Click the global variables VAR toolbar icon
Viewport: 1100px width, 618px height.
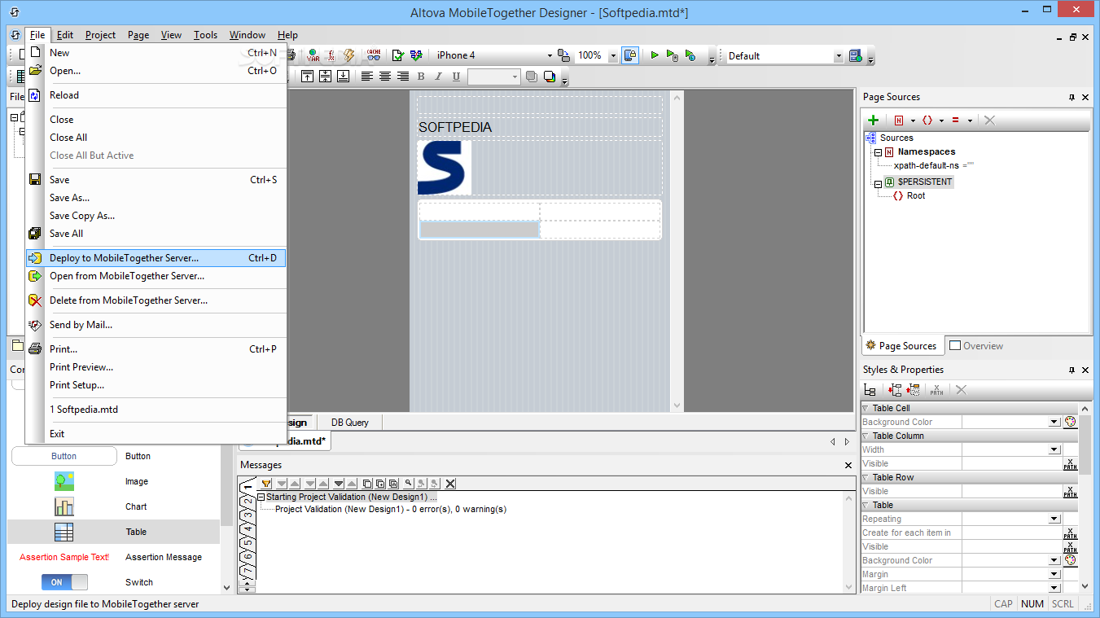pos(313,55)
